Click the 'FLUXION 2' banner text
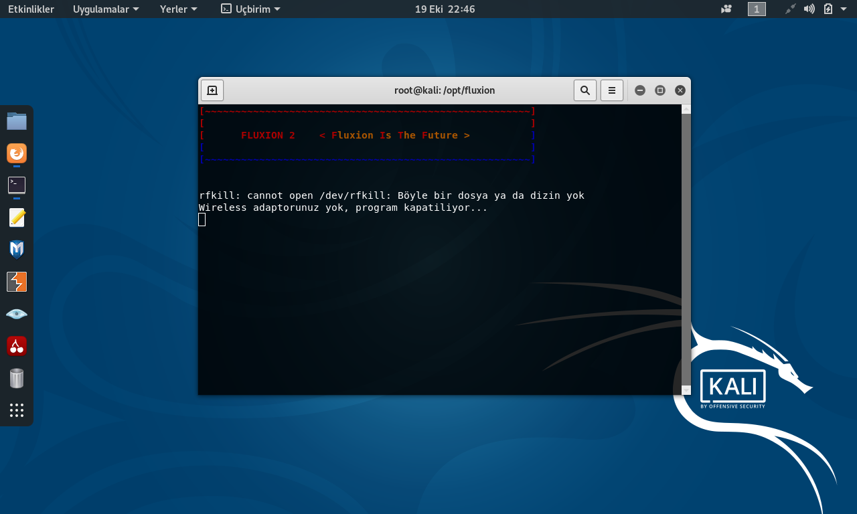857x514 pixels. click(268, 135)
